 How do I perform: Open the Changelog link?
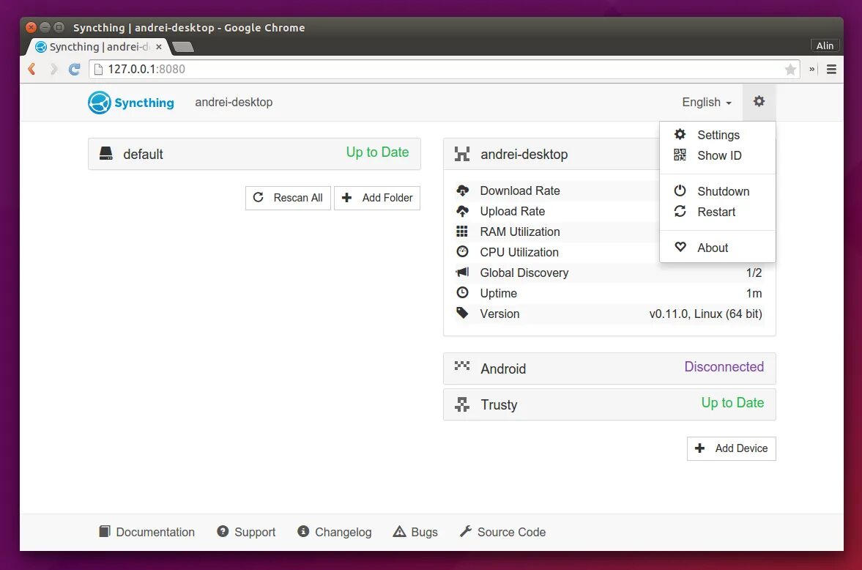click(335, 531)
